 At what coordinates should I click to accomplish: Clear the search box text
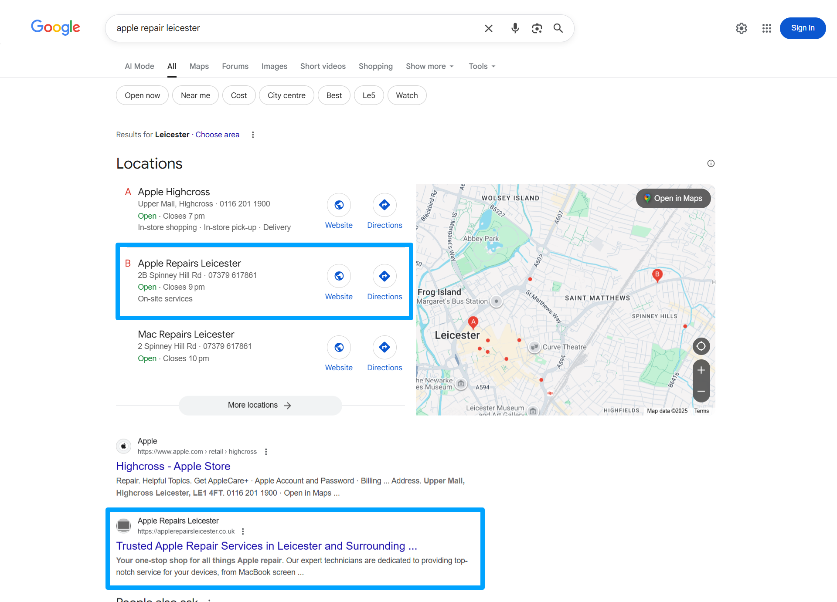click(x=488, y=28)
